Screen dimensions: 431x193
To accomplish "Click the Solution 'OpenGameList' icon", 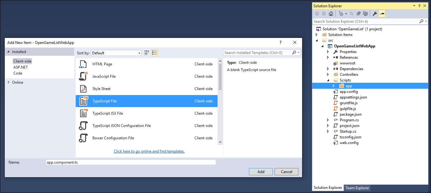I will [319, 29].
